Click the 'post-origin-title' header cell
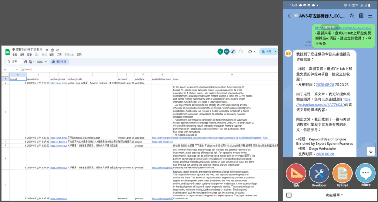 92,79
